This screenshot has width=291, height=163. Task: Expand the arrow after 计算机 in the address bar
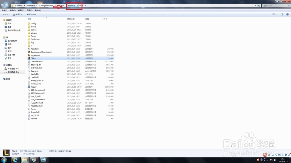pyautogui.click(x=24, y=6)
